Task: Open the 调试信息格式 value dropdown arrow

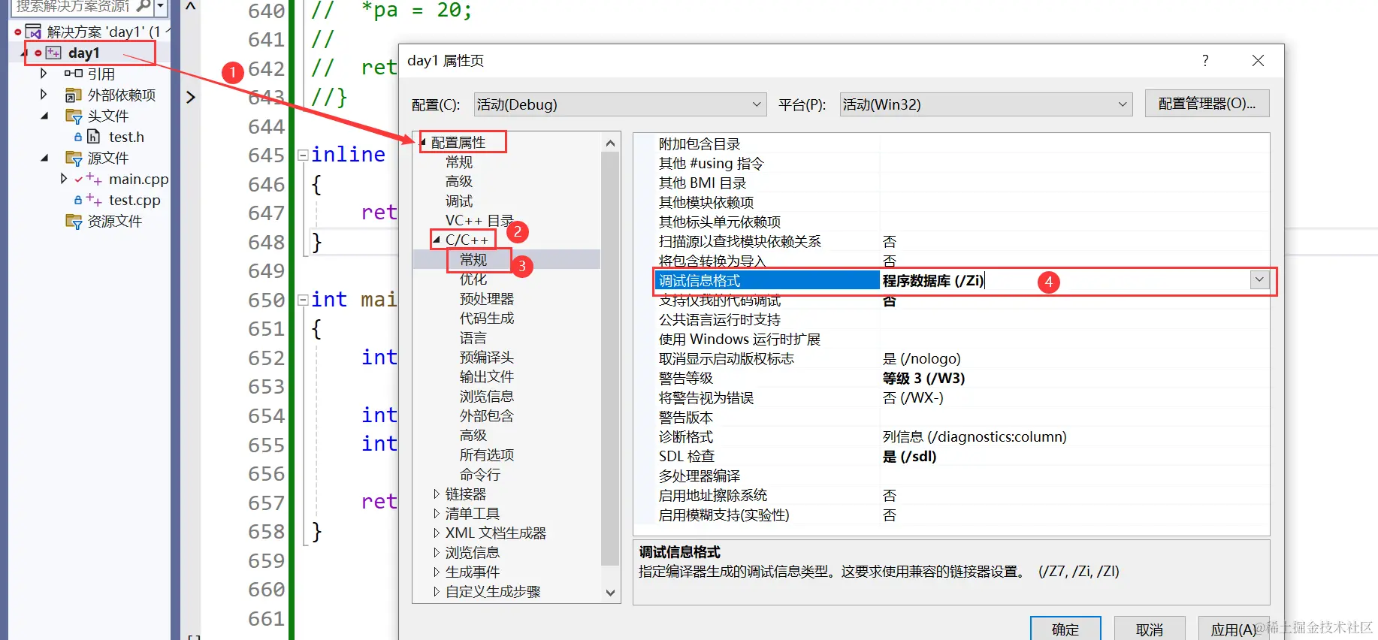Action: coord(1259,280)
